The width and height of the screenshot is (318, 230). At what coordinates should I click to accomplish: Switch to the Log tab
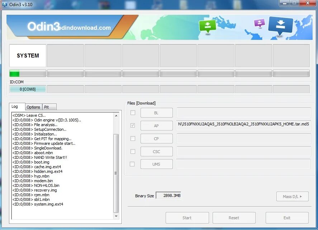[x=17, y=107]
